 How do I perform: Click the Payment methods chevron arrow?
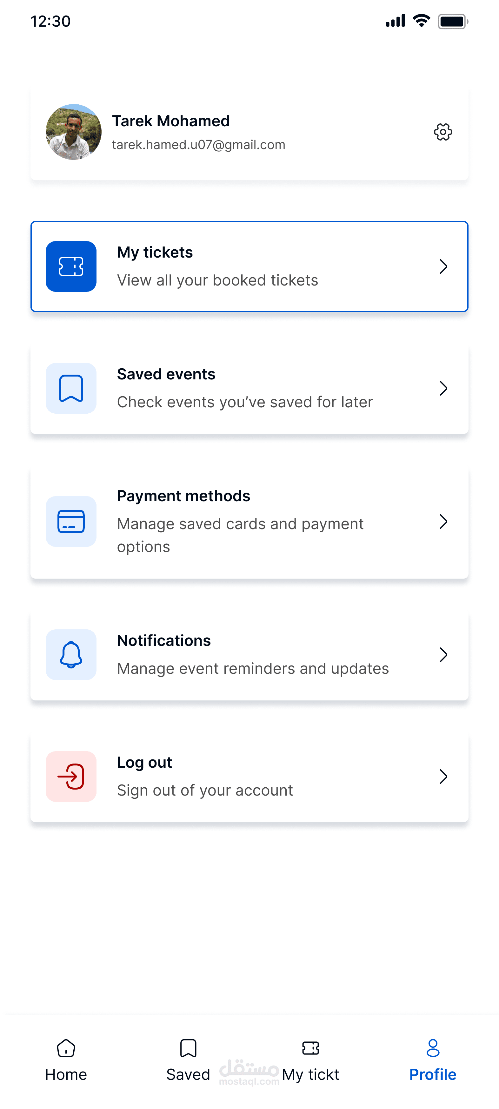443,522
